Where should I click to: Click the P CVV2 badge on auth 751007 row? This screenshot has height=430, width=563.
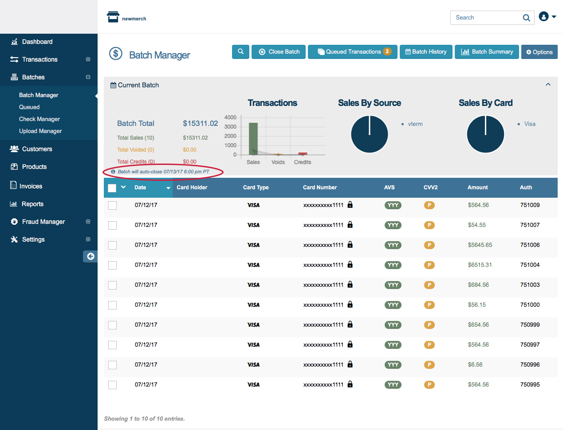point(429,225)
